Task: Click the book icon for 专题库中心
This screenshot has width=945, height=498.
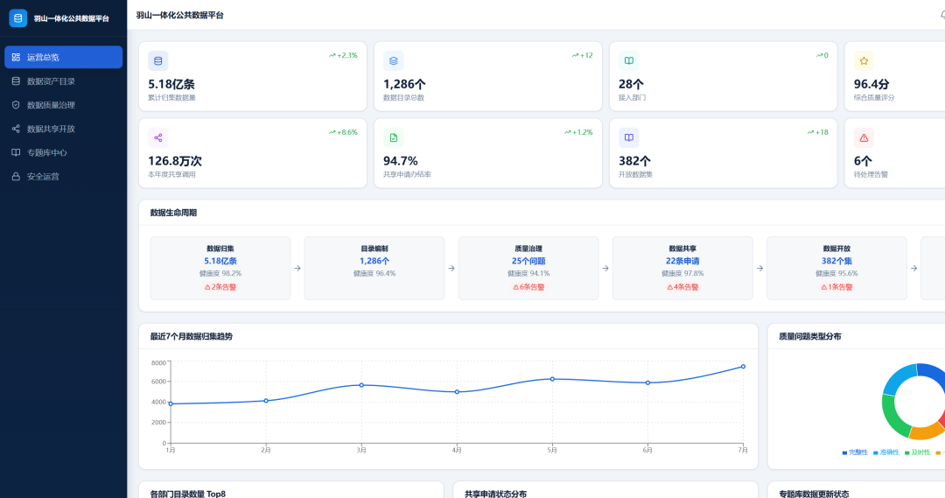Action: tap(17, 152)
